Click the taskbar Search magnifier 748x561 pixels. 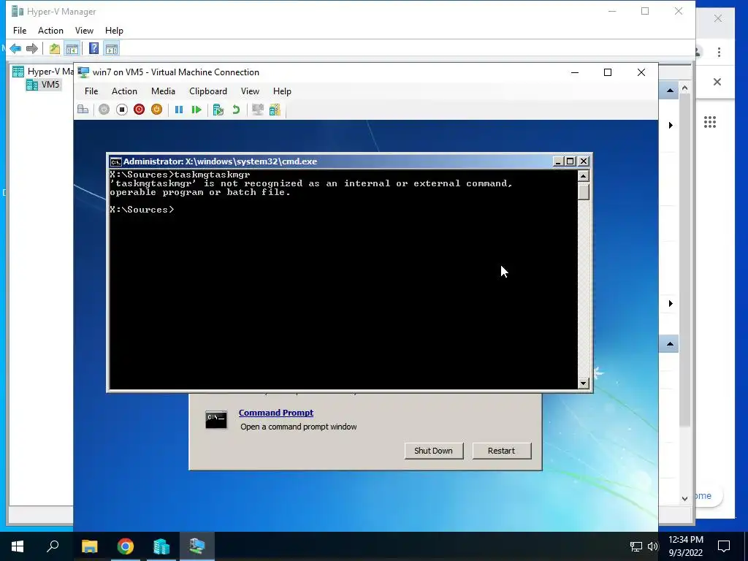click(x=53, y=546)
